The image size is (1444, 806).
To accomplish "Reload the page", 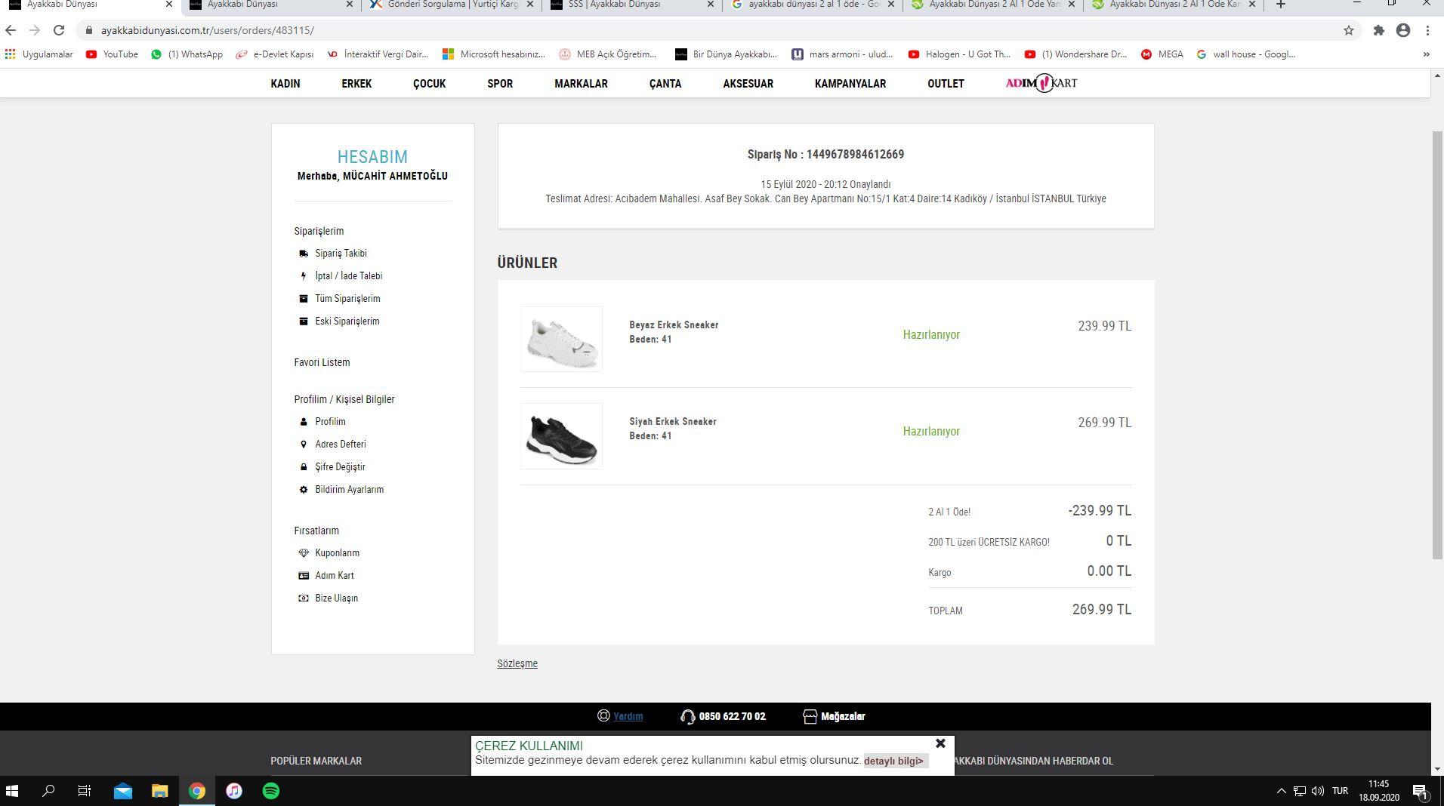I will point(59,30).
